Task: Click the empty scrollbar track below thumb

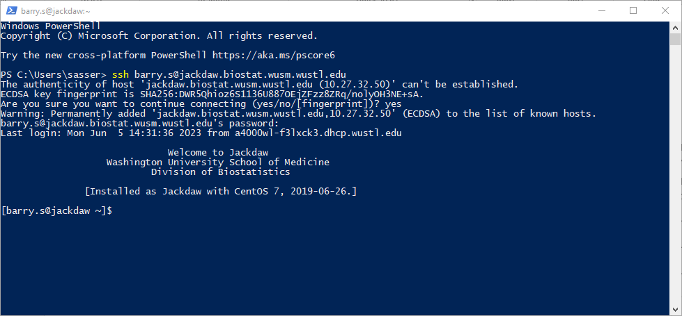Action: (x=675, y=174)
